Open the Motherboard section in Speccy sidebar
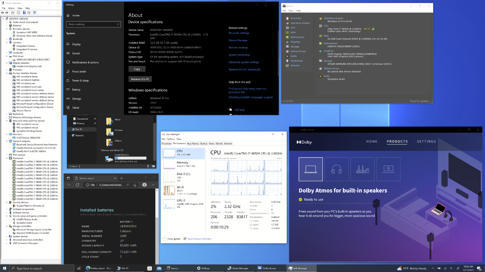This screenshot has width=485, height=272. tap(297, 37)
